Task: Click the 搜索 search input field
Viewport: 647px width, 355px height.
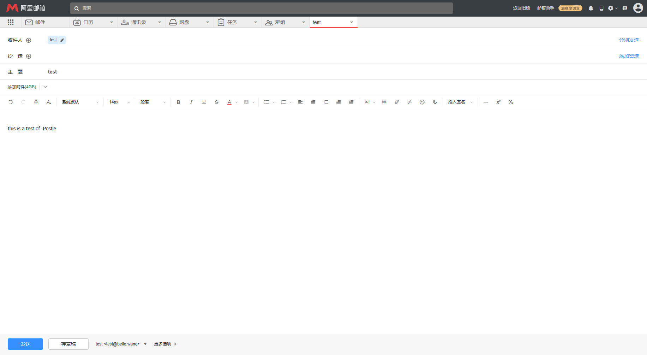Action: point(261,8)
